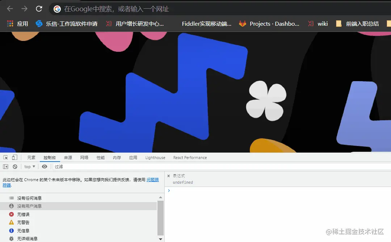This screenshot has width=391, height=242.
Task: Click the browser page refresh icon
Action: pos(39,9)
